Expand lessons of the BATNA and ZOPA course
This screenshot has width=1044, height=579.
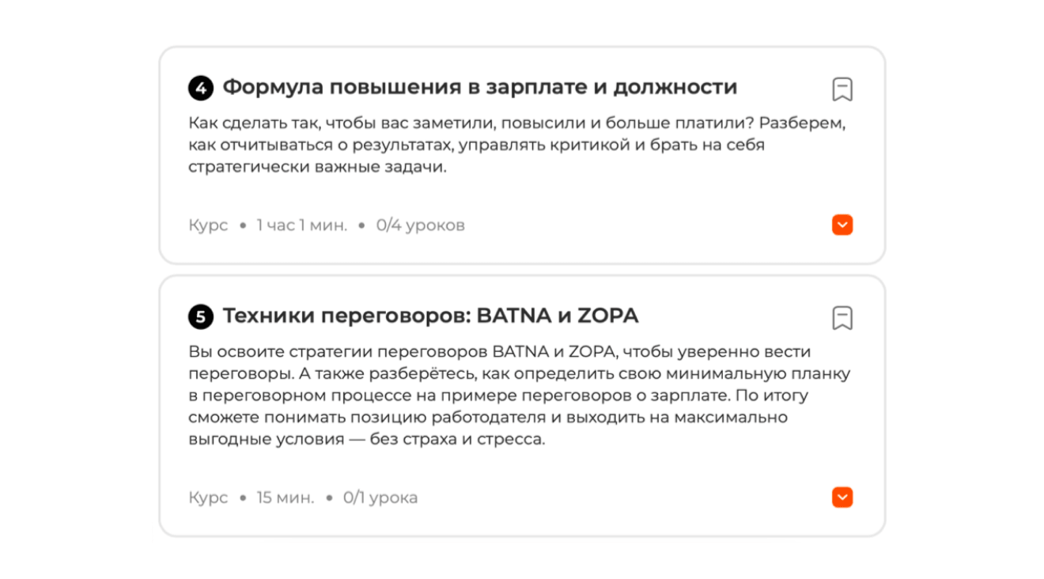pyautogui.click(x=842, y=498)
